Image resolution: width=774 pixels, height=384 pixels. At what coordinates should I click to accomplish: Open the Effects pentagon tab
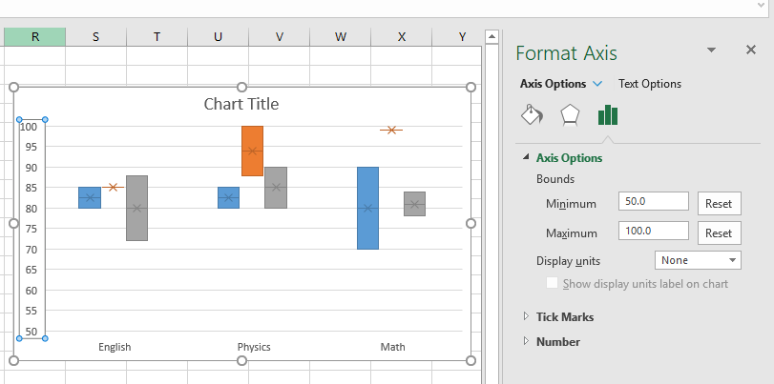(x=570, y=115)
